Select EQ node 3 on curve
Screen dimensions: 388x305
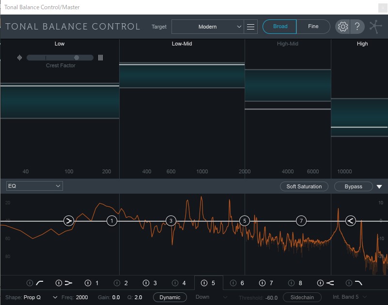point(171,221)
